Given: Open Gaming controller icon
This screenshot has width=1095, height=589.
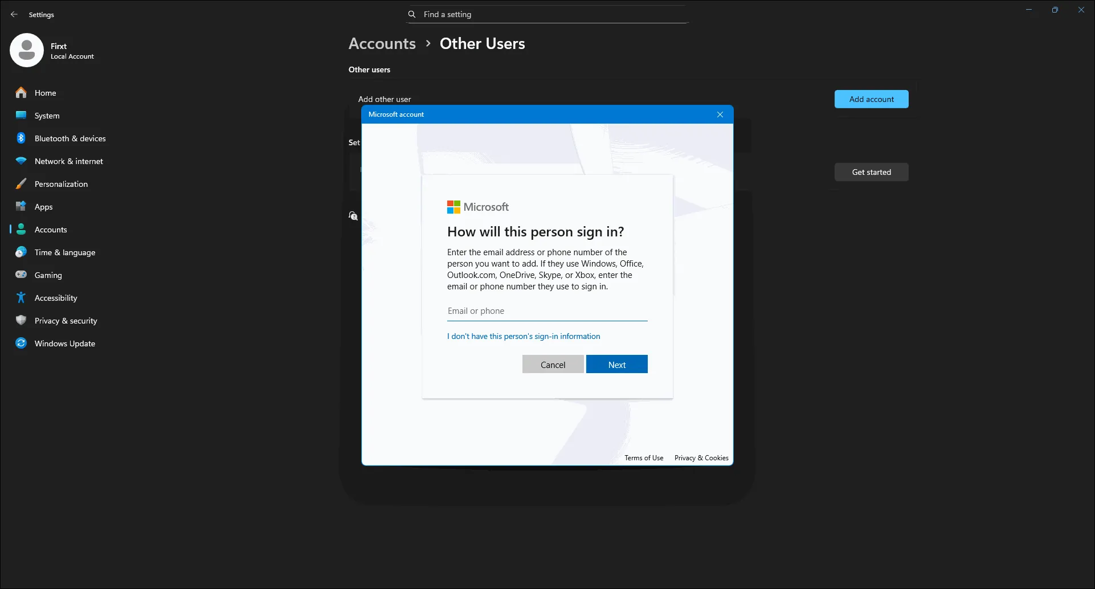Looking at the screenshot, I should pos(21,275).
